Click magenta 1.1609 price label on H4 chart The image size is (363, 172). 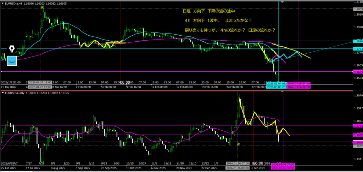click(x=357, y=72)
